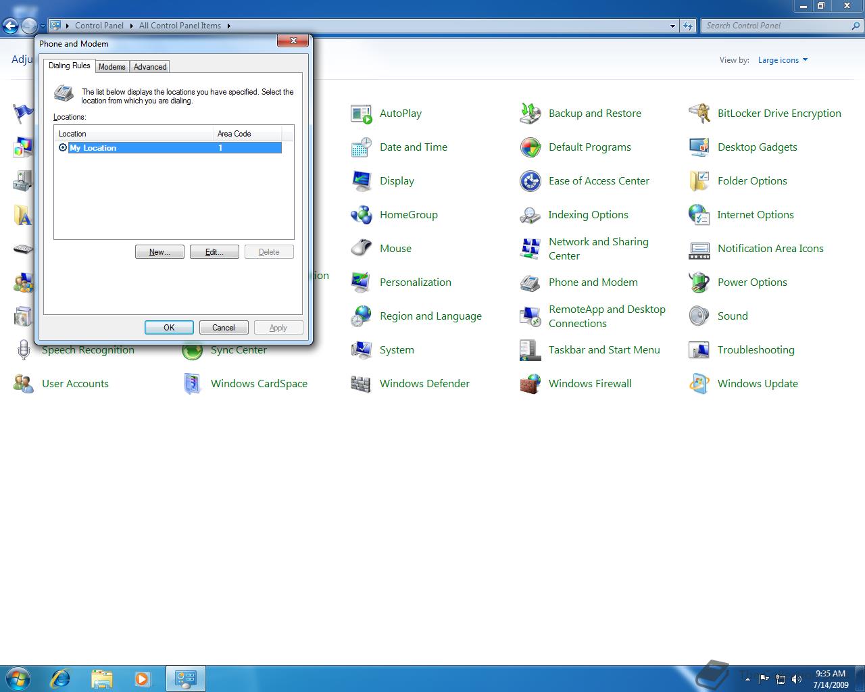Open the View by Large icons dropdown

783,60
